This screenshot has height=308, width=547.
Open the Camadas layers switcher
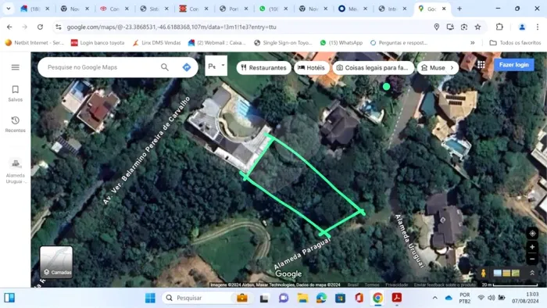[56, 262]
